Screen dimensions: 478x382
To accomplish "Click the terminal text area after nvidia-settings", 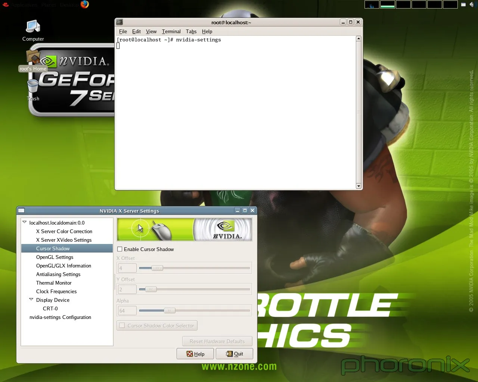I will tap(235, 112).
